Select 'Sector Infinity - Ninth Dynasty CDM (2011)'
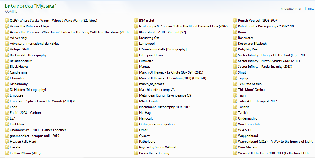This screenshot has height=158, width=315. click(x=269, y=61)
